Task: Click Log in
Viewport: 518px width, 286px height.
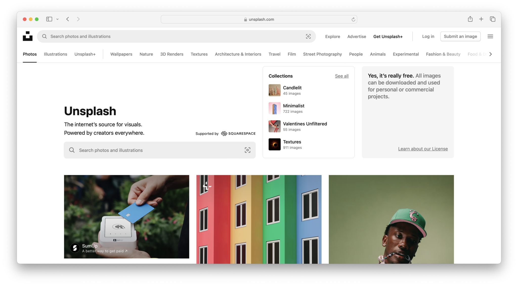Action: [x=428, y=36]
